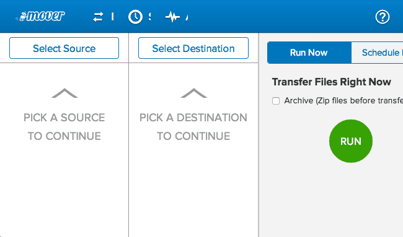Click the 'Pick a source to continue' message
Image resolution: width=403 pixels, height=237 pixels.
[64, 127]
